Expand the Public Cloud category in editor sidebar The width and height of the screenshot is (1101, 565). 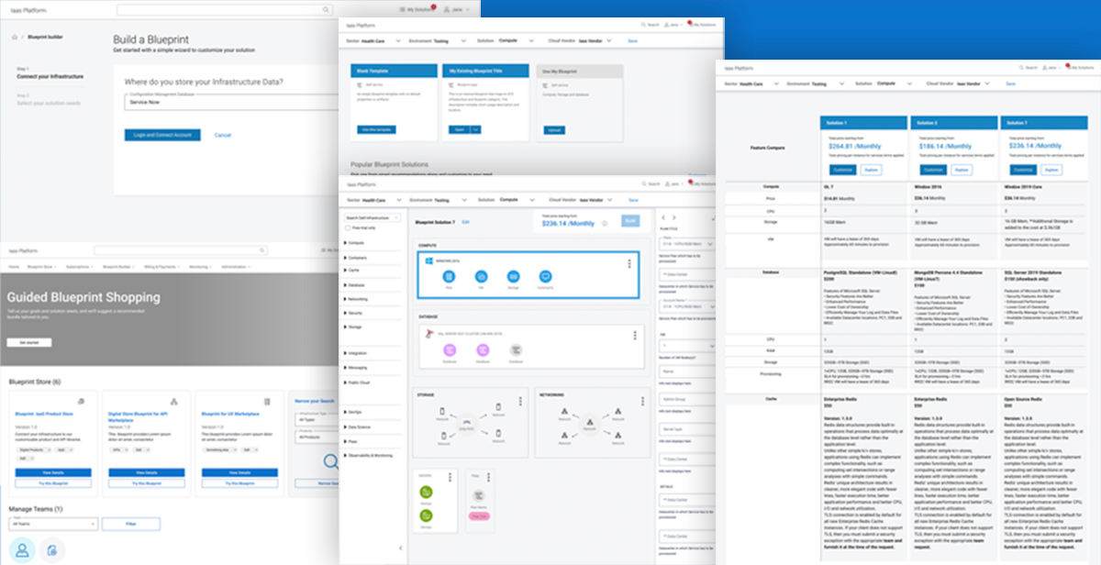[358, 382]
